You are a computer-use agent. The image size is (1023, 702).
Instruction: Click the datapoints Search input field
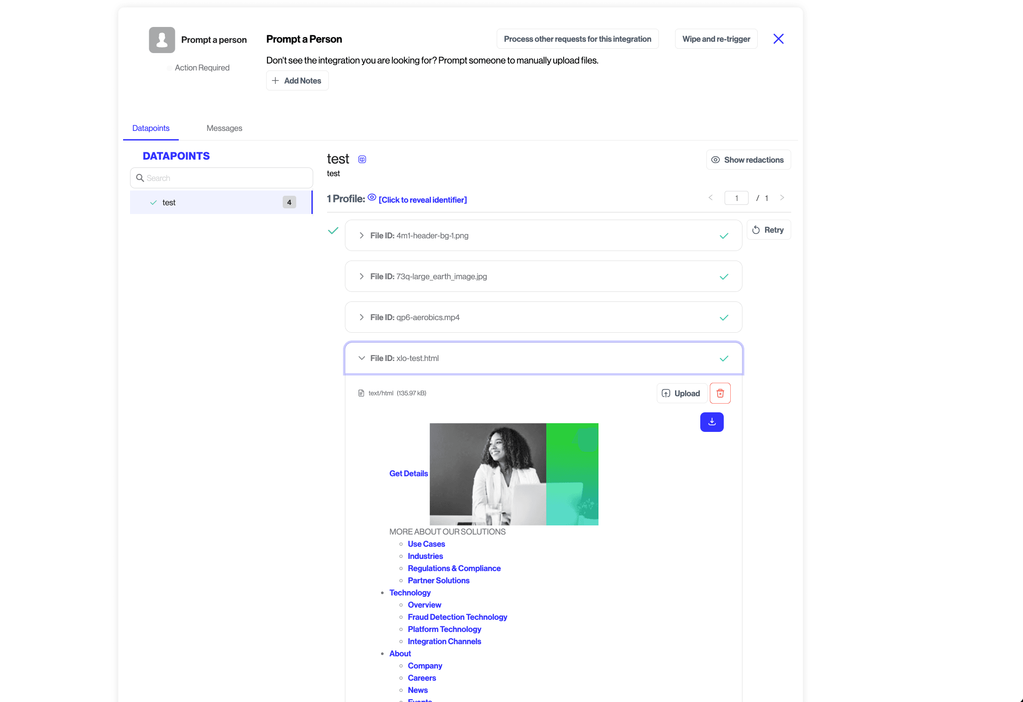coord(221,178)
